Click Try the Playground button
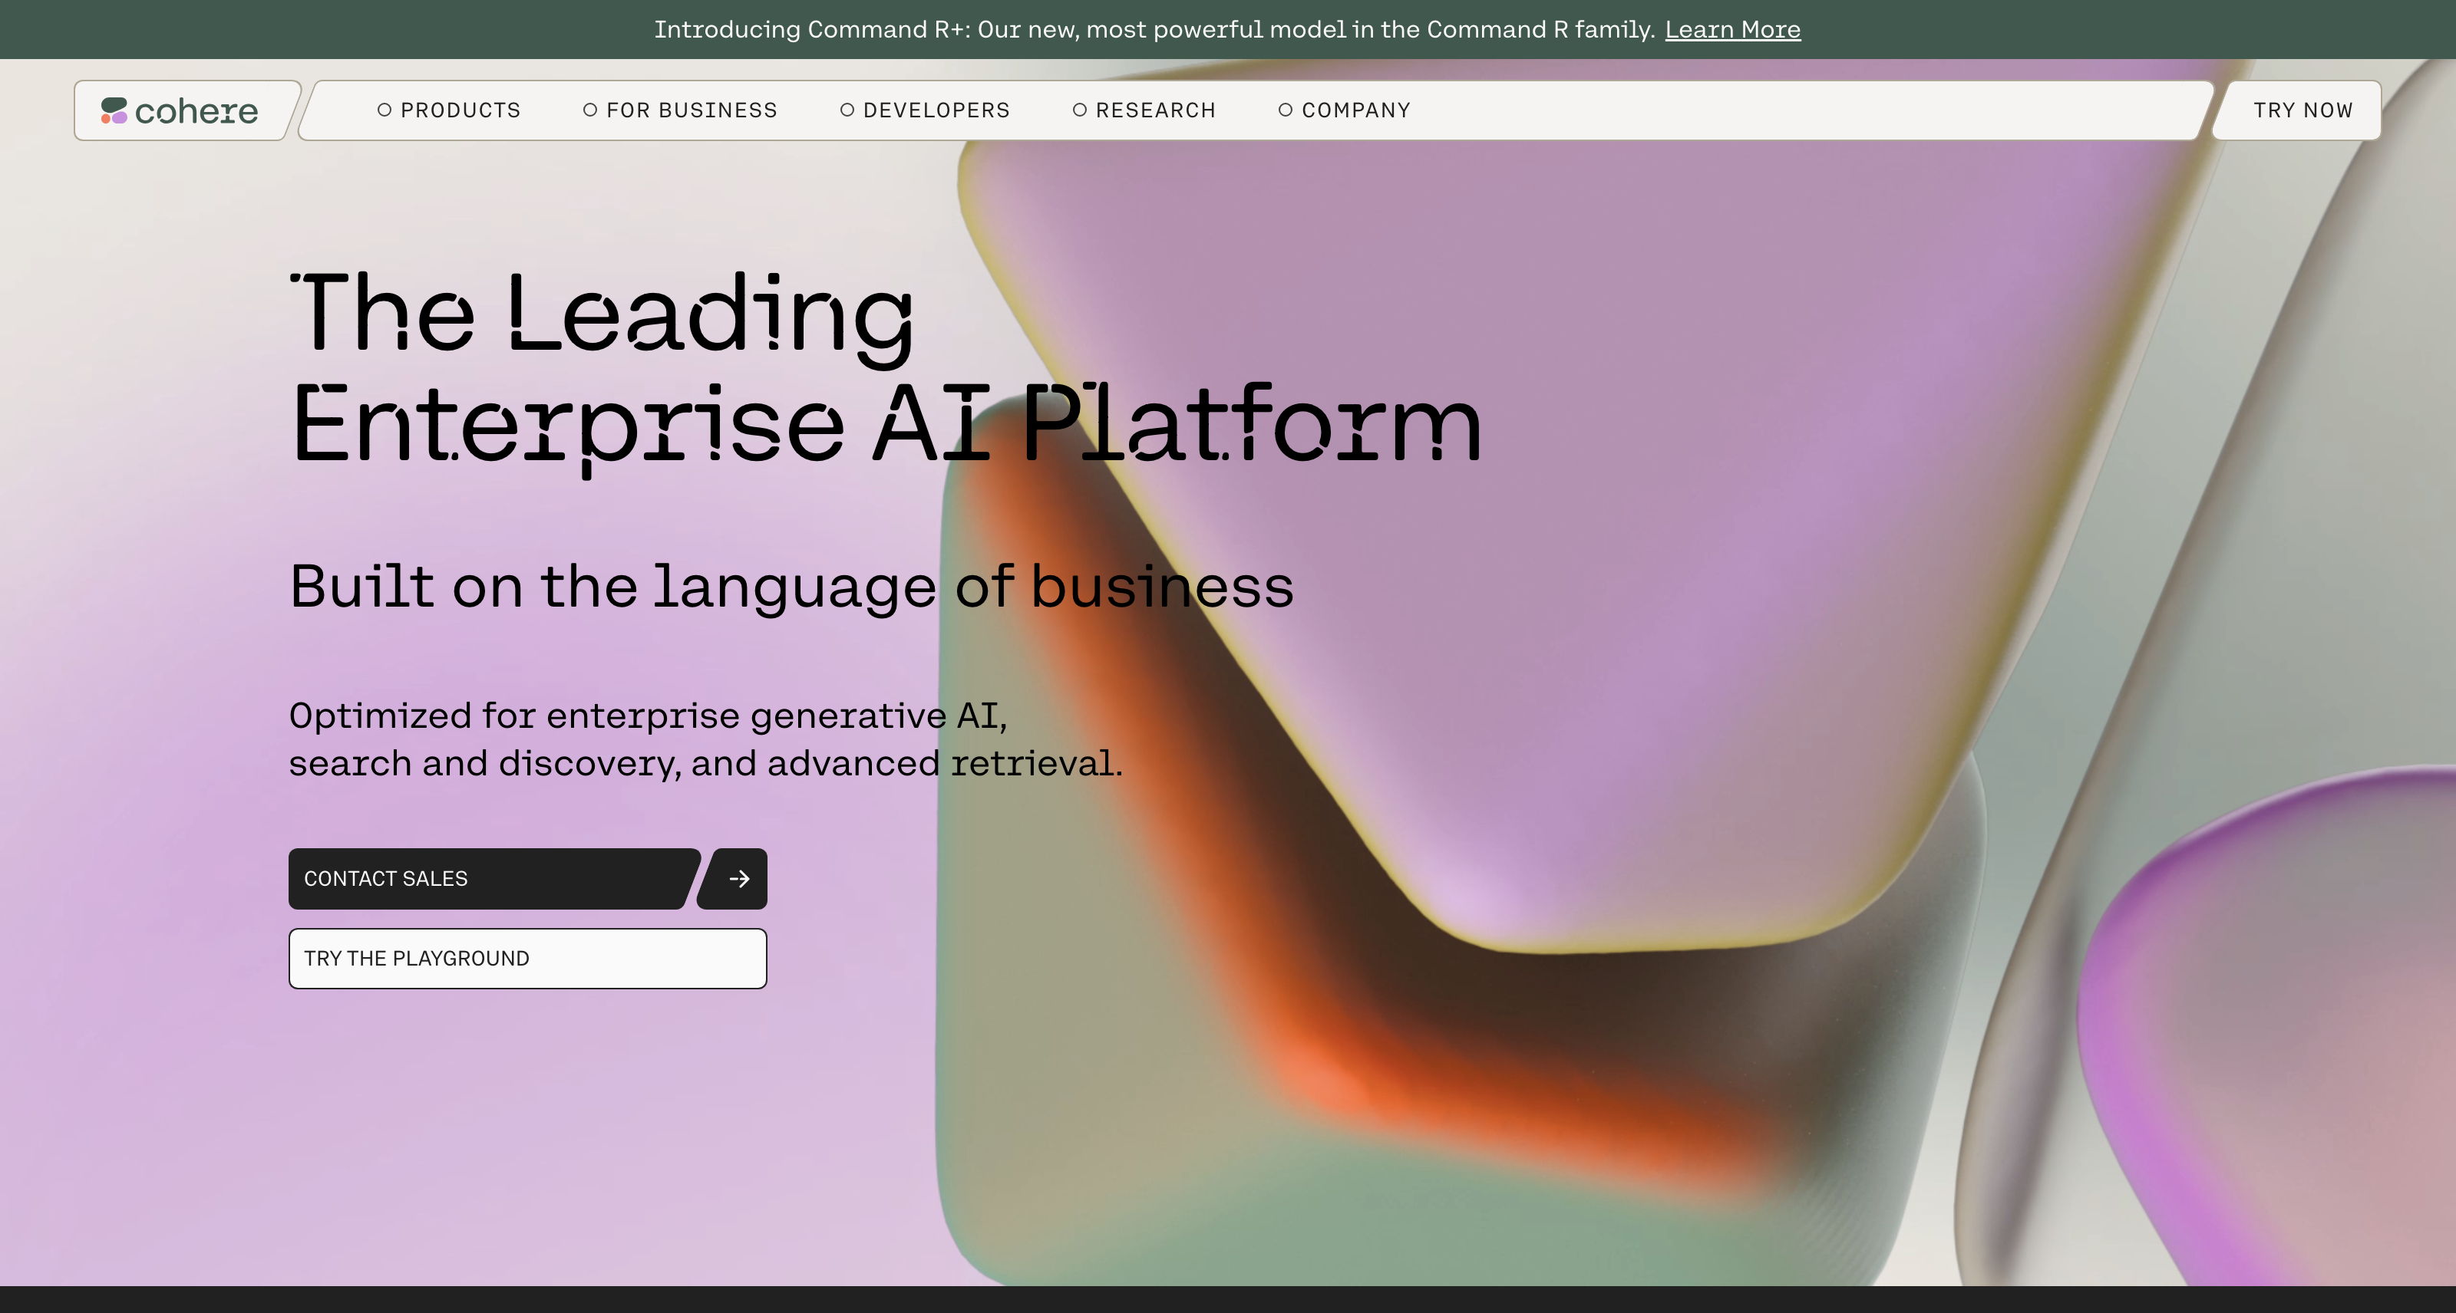The image size is (2456, 1313). (528, 959)
